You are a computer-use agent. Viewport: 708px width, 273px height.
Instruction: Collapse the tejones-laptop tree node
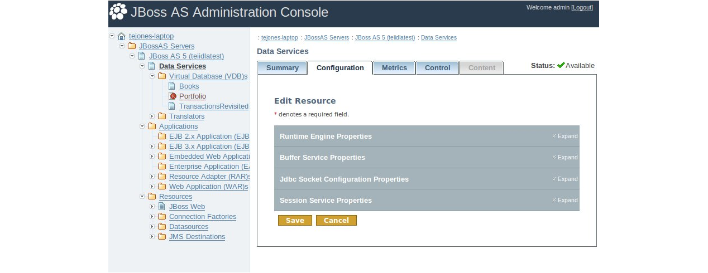coord(112,36)
